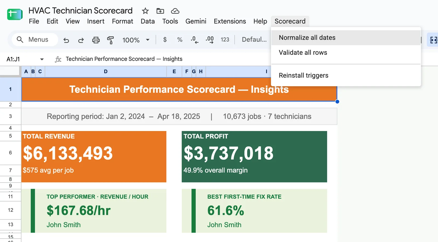Choose Validate all rows
The width and height of the screenshot is (438, 242).
(346, 53)
